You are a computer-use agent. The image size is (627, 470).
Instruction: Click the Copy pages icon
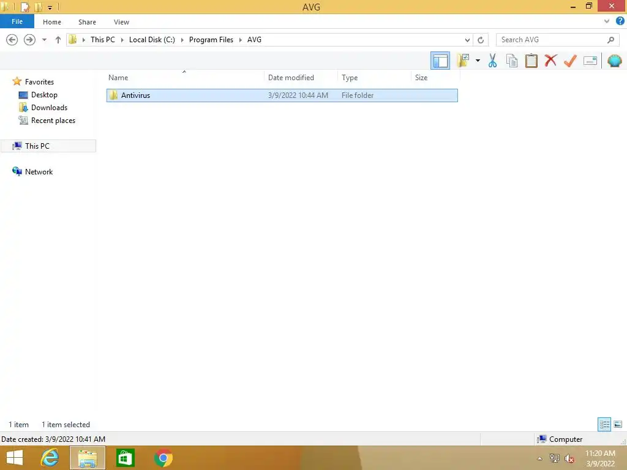click(x=512, y=61)
